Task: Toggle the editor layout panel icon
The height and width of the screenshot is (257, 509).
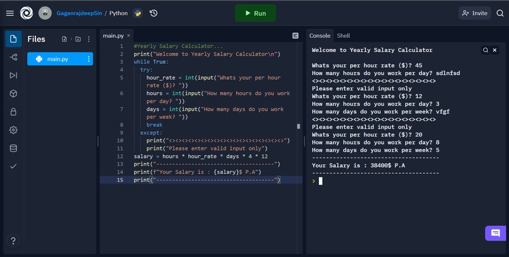Action: pyautogui.click(x=296, y=36)
